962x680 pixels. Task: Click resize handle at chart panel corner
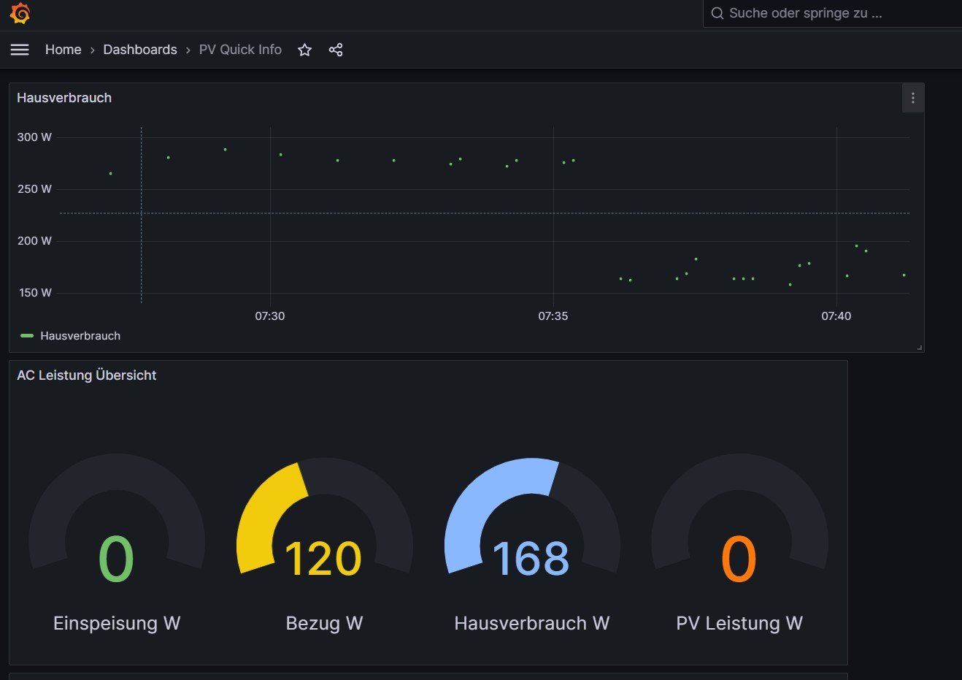(x=919, y=348)
